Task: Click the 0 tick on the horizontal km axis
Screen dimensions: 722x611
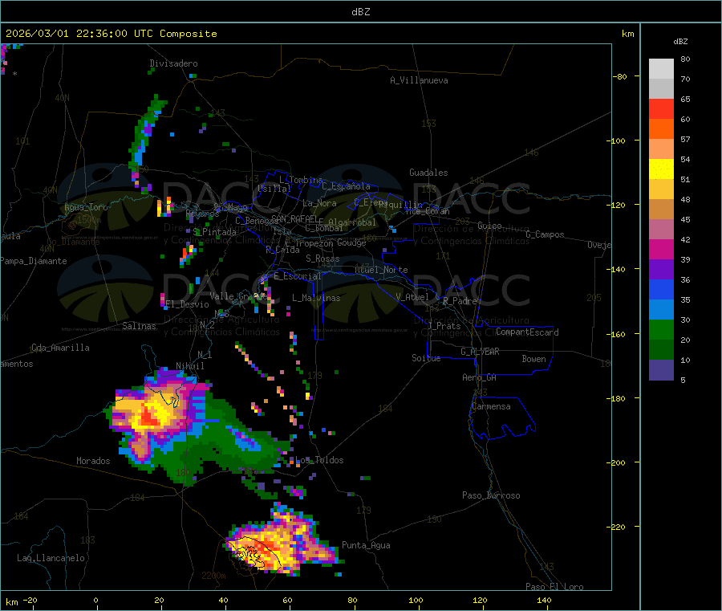Action: (x=95, y=600)
